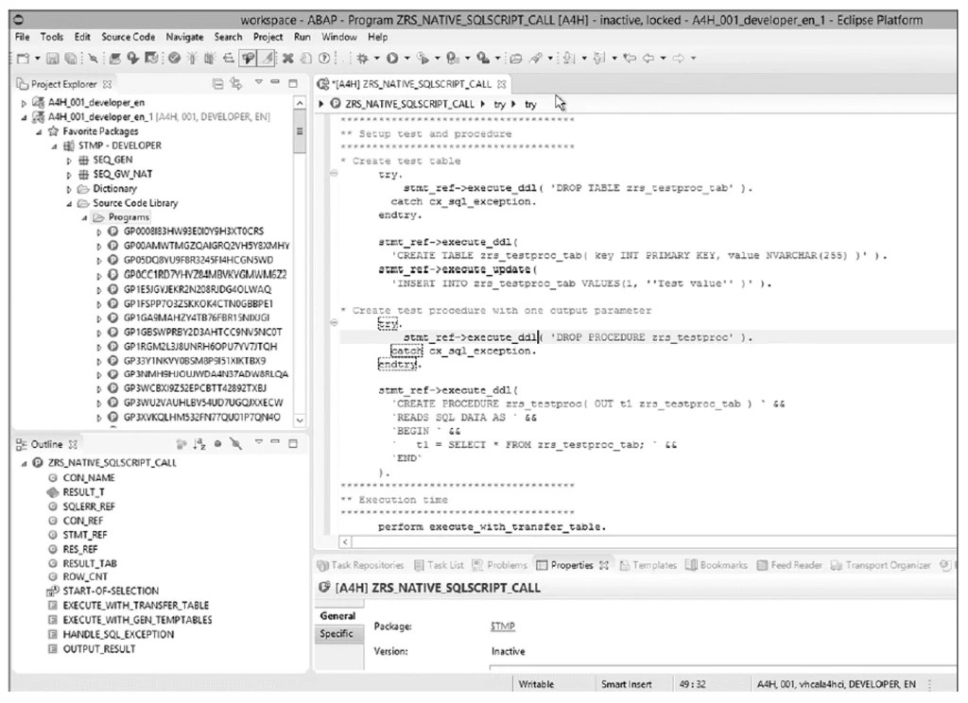Click the X delete icon in toolbar
The image size is (968, 703).
(287, 58)
